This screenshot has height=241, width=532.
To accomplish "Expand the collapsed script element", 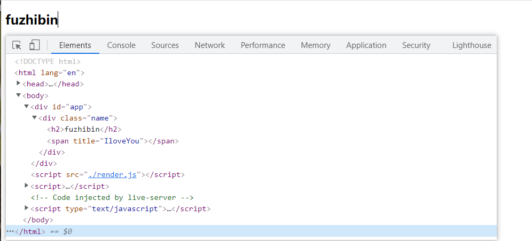I will (x=27, y=186).
